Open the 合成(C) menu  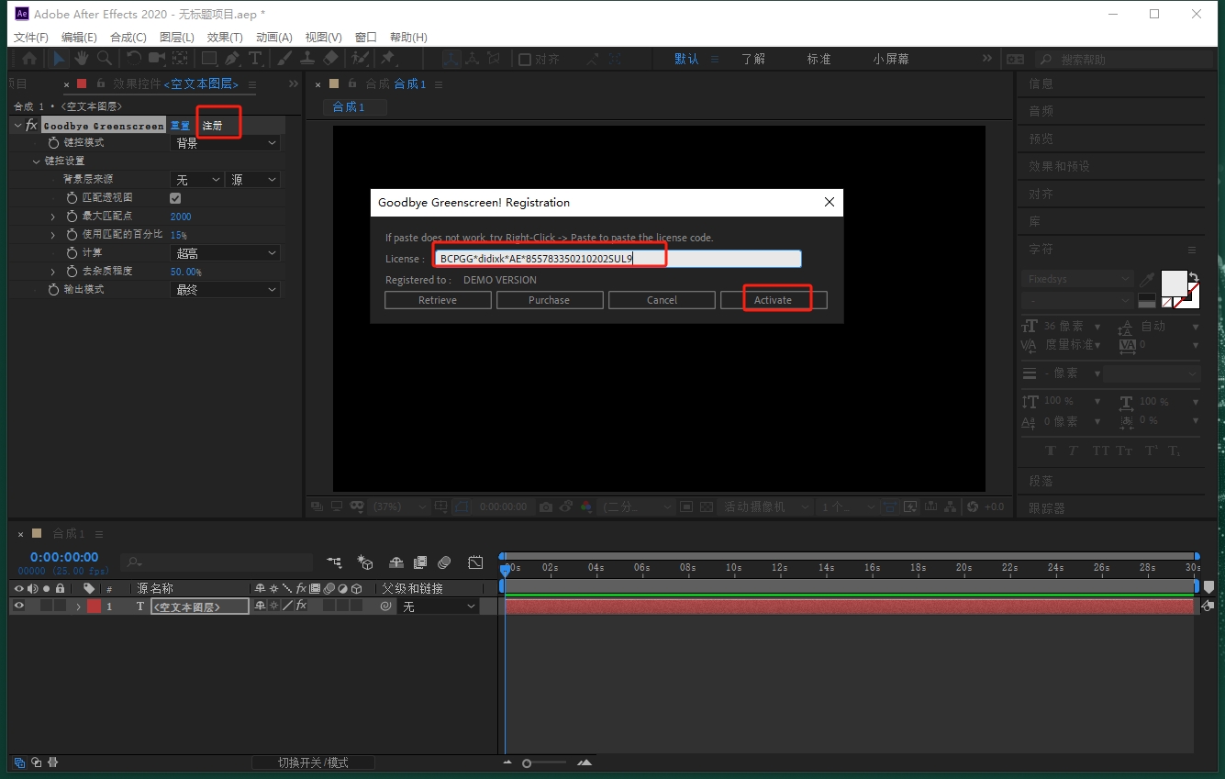point(128,37)
